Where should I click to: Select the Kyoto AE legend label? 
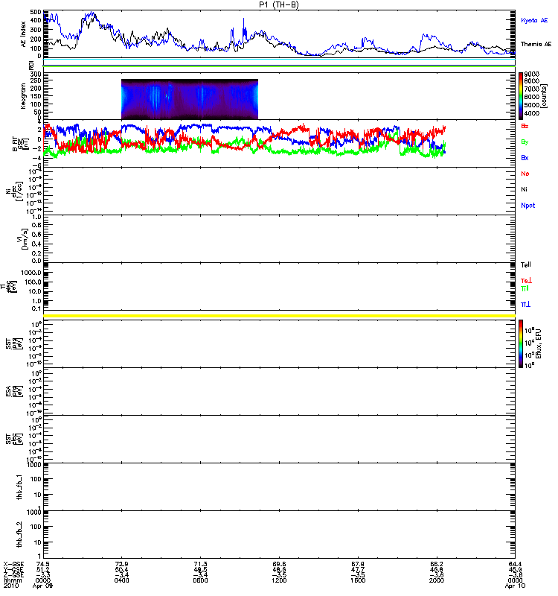click(534, 20)
